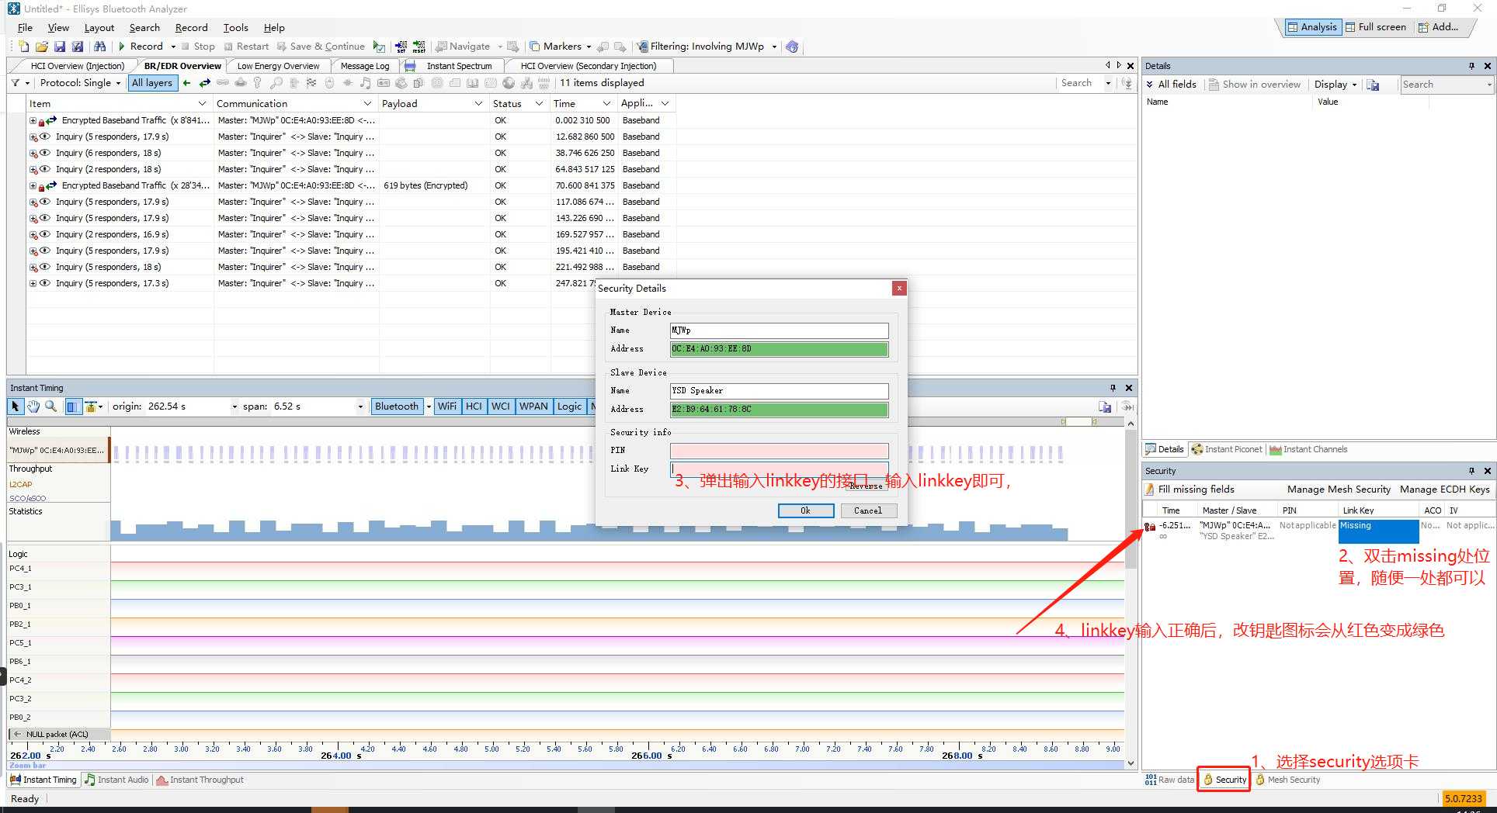Expand the first Encrypted Baseband Traffic row
Image resolution: width=1497 pixels, height=813 pixels.
(33, 121)
